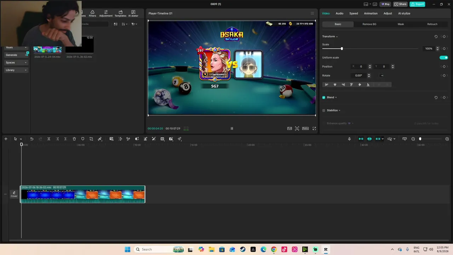453x255 pixels.
Task: Click the Scale slider handle
Action: click(x=342, y=49)
